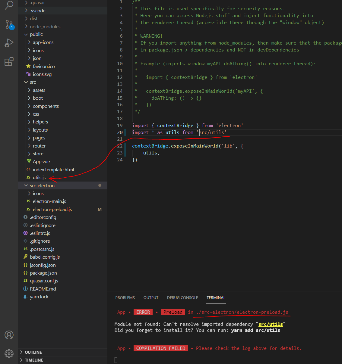This screenshot has width=342, height=364.
Task: Open the src/utils link in terminal
Action: [271, 324]
